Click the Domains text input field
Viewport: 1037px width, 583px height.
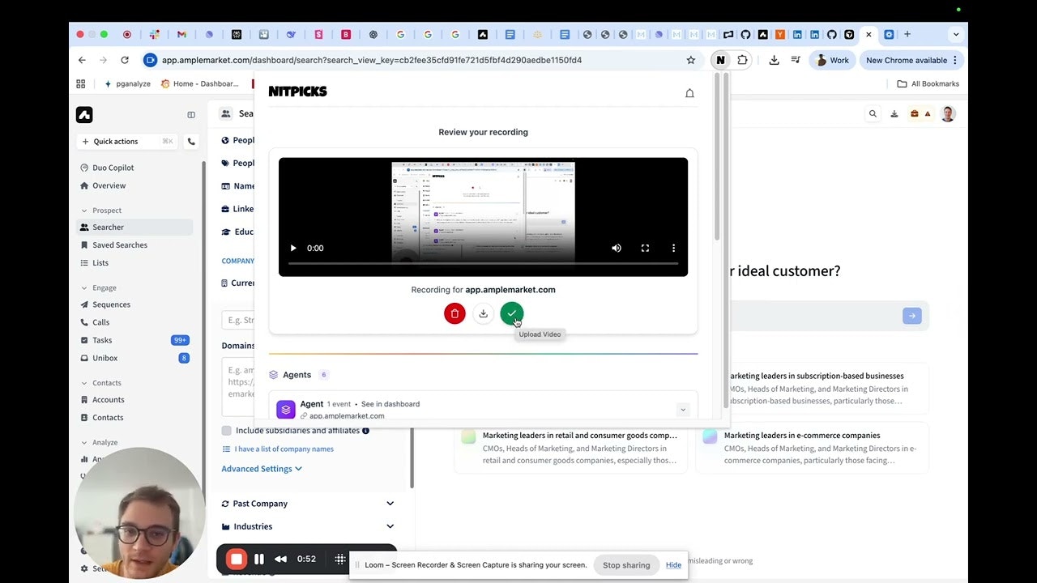238,385
